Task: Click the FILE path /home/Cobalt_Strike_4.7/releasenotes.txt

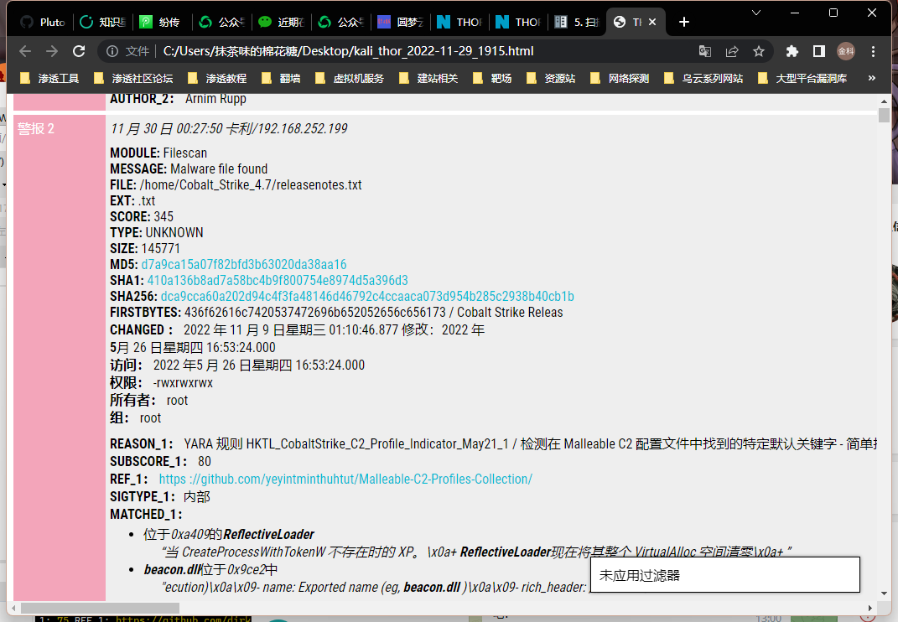Action: [251, 185]
